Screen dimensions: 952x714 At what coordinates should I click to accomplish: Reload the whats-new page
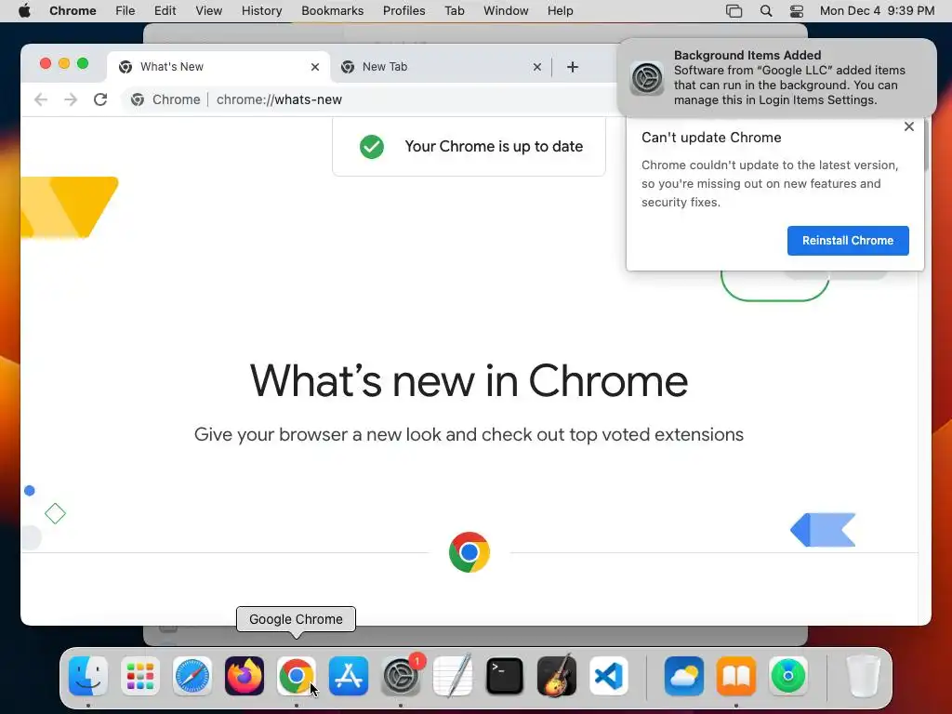[x=100, y=99]
